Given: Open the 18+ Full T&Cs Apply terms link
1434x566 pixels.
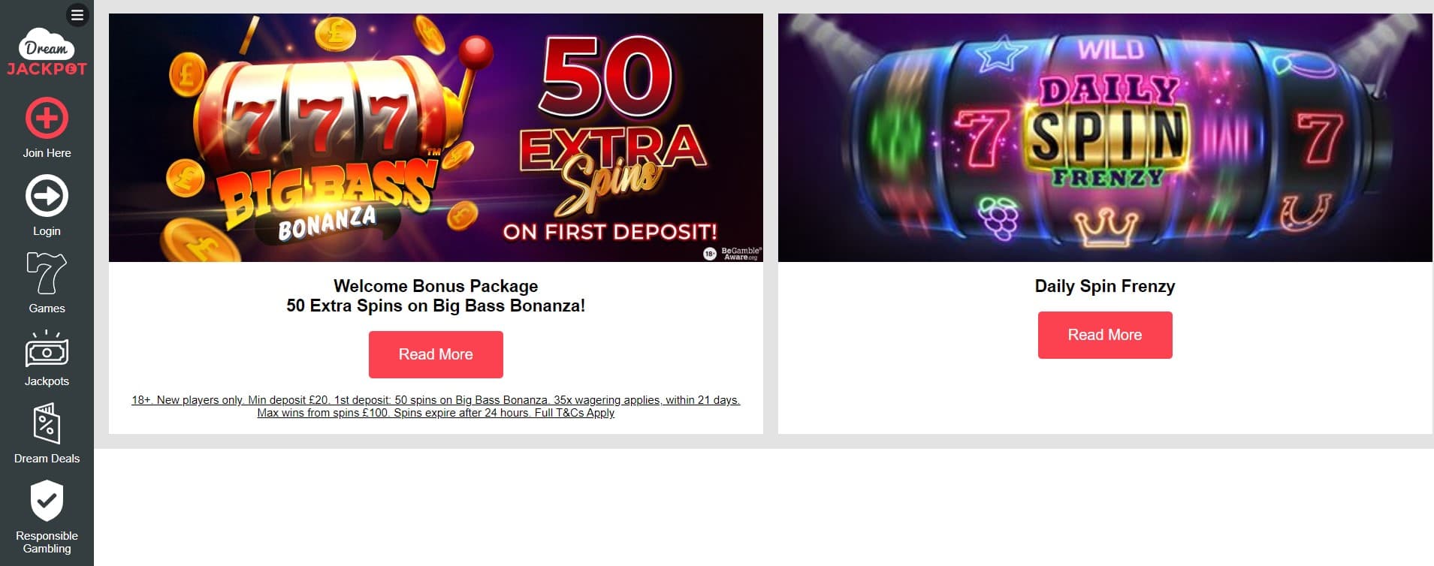Looking at the screenshot, I should click(436, 406).
